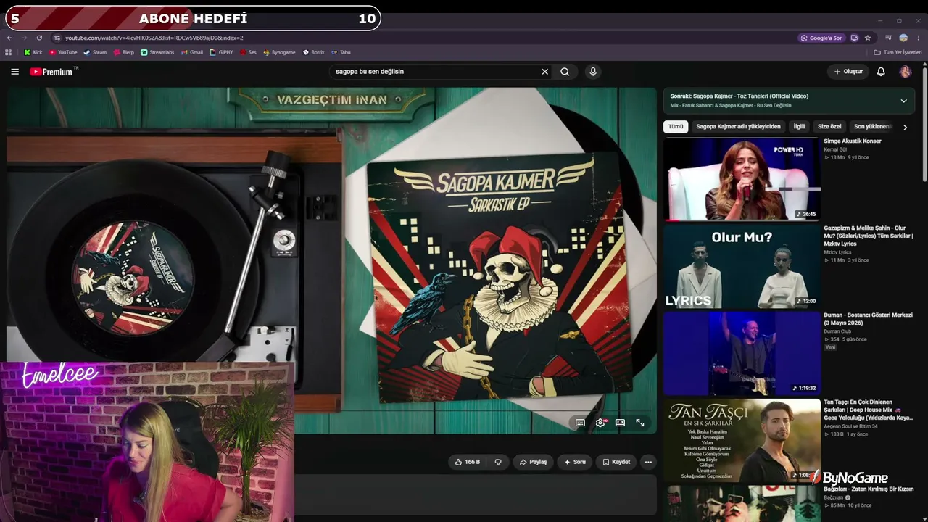Save the video with Kaydet
The width and height of the screenshot is (928, 522).
point(616,462)
